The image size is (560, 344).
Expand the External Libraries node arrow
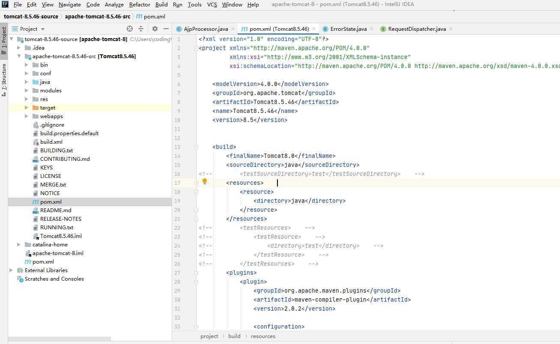click(11, 270)
